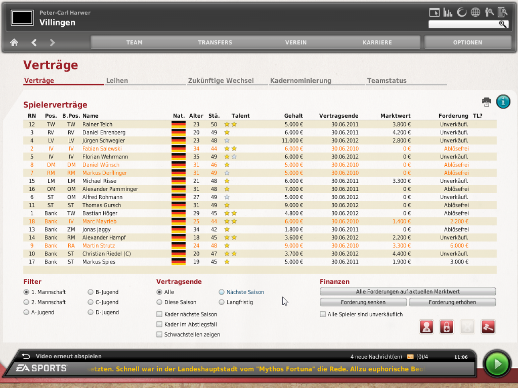This screenshot has height=388, width=518.
Task: Open the player search icon
Action: pos(489,13)
